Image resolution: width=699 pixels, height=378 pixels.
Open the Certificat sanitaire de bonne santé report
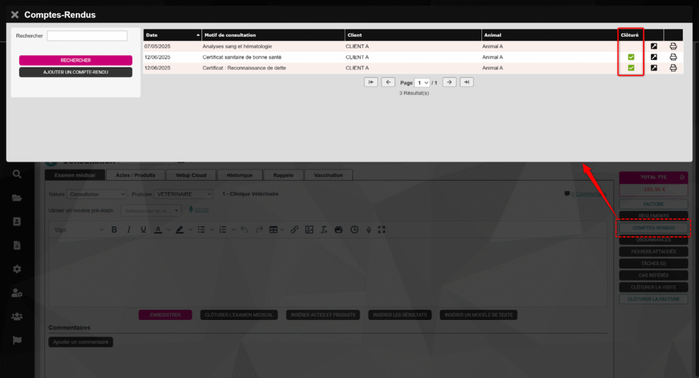pyautogui.click(x=653, y=57)
